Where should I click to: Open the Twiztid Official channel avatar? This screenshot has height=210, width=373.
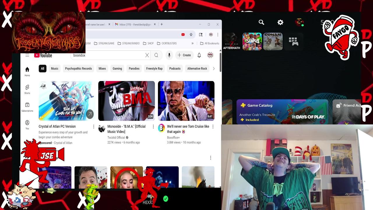pos(102,129)
